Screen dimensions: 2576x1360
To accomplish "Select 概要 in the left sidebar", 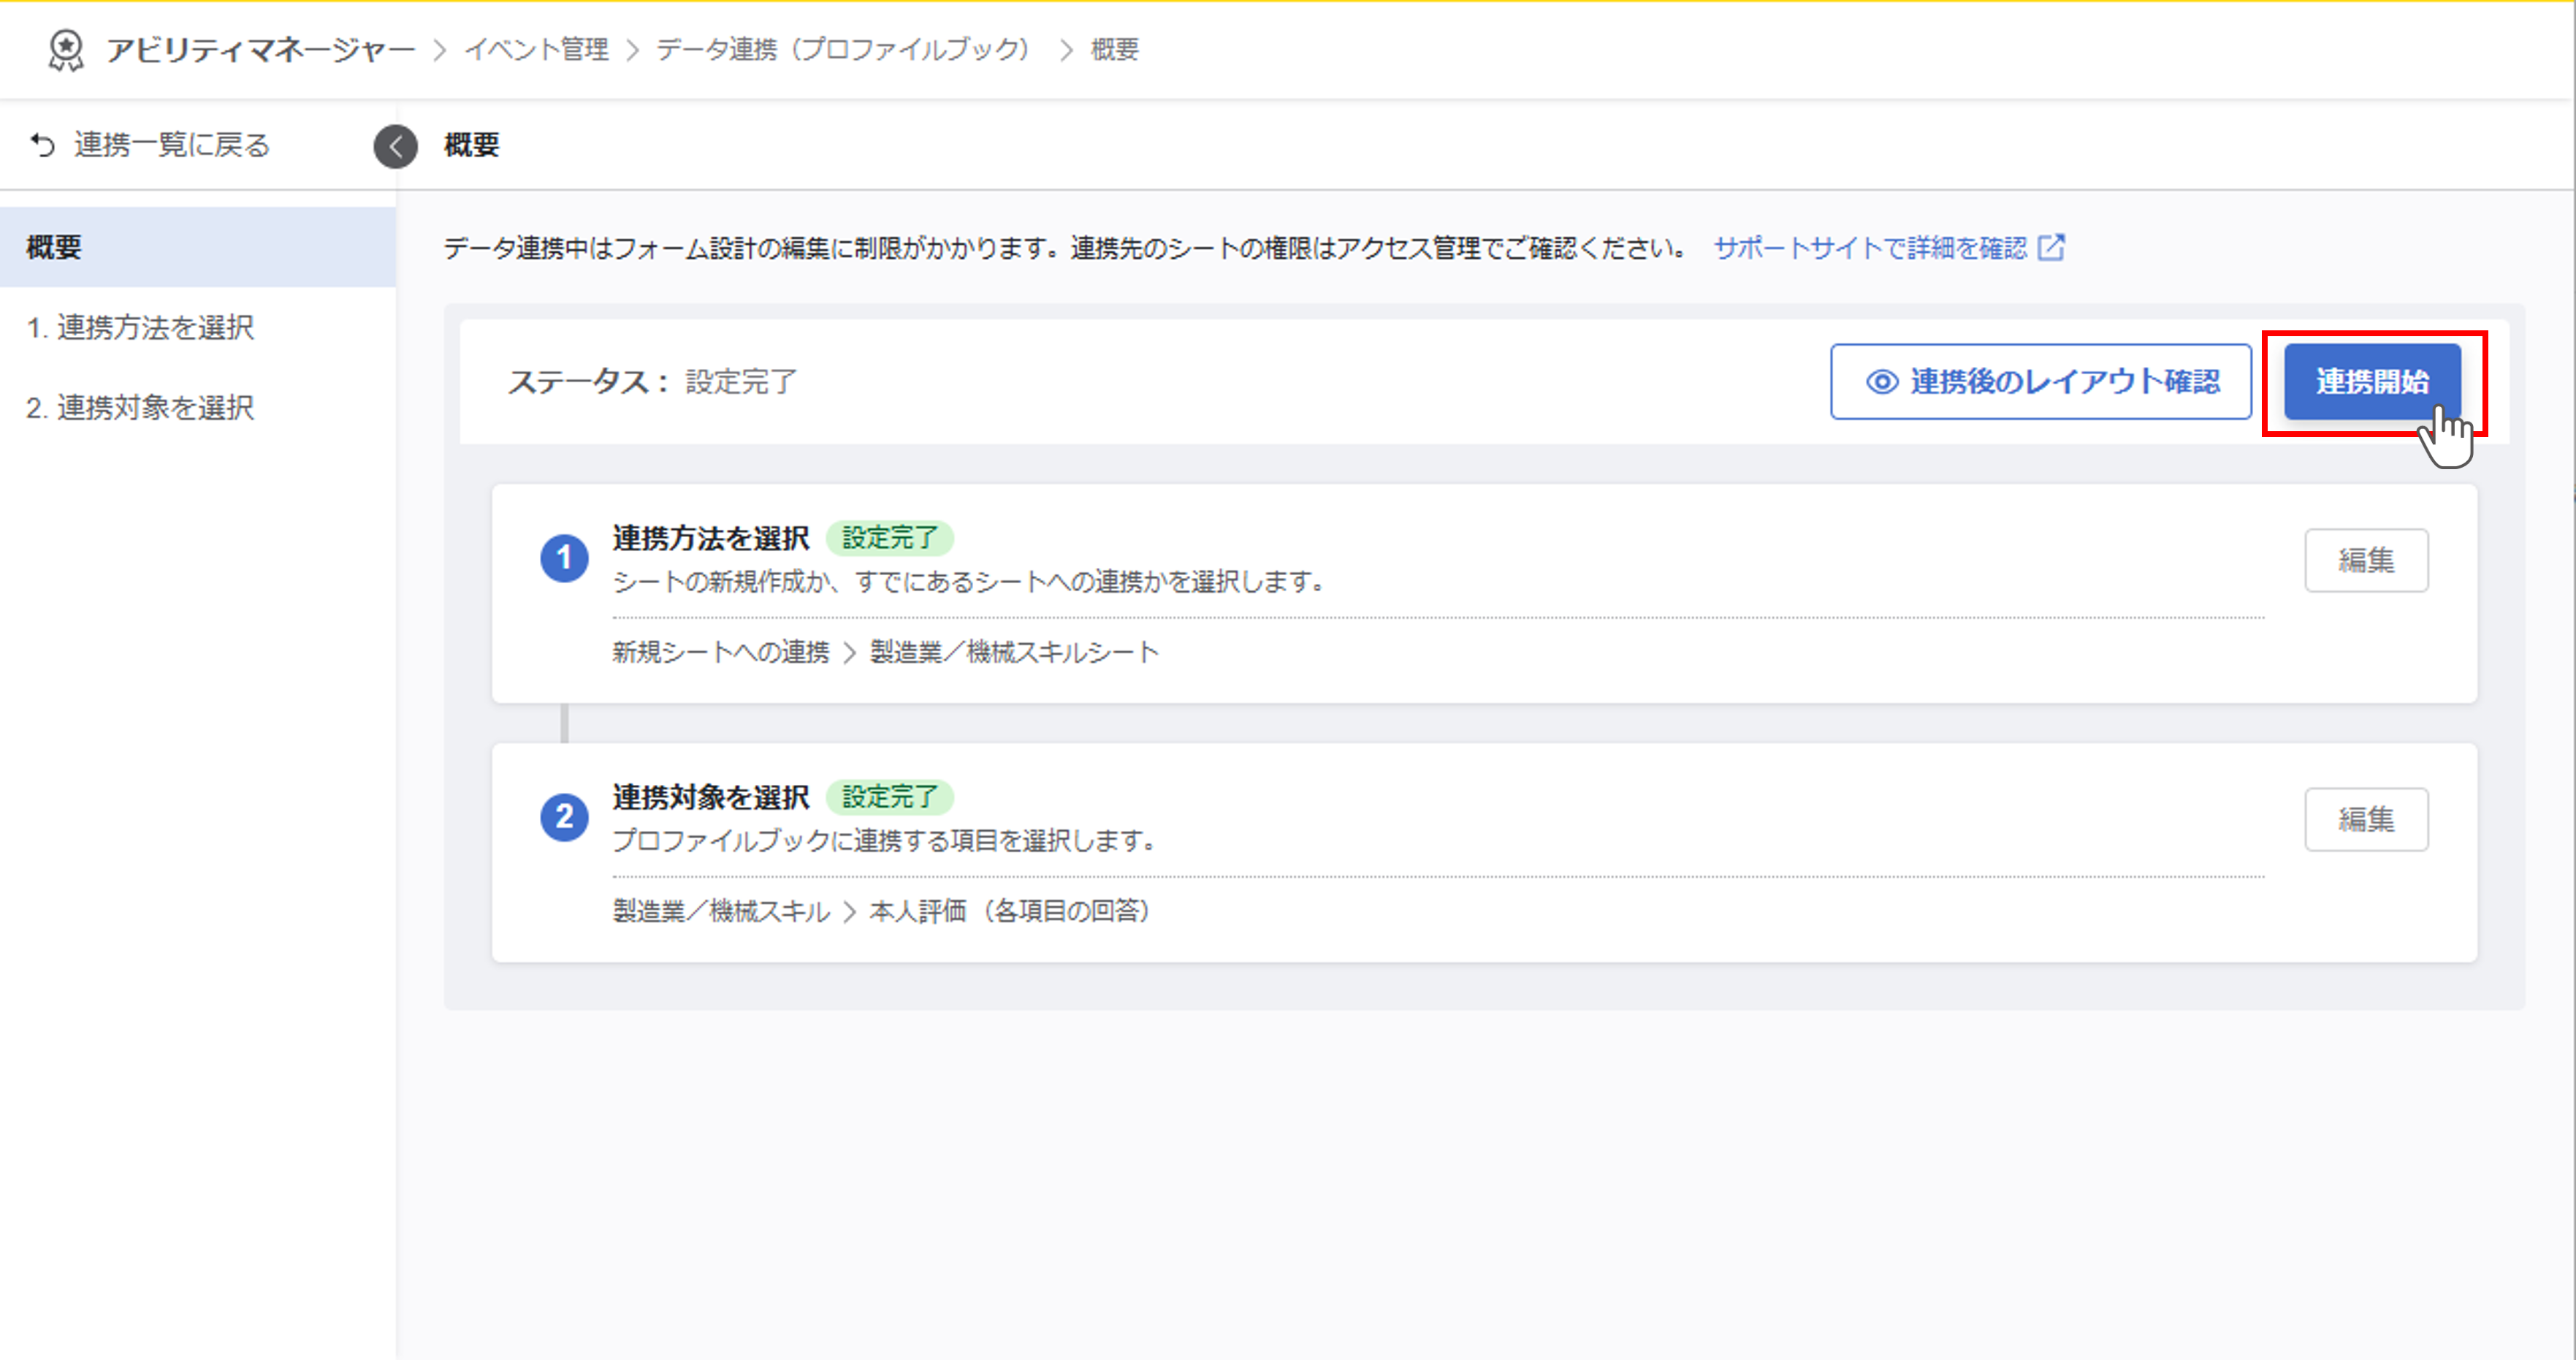I will pyautogui.click(x=198, y=247).
